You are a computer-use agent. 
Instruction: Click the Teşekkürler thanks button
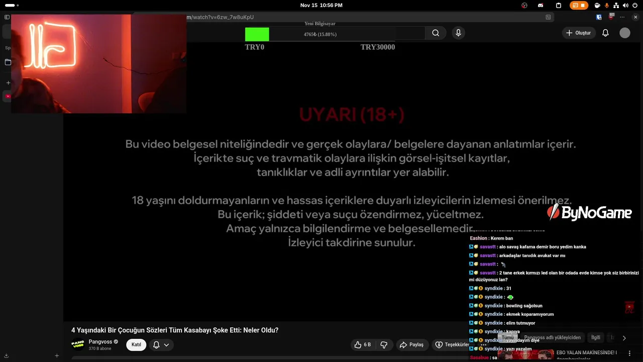(x=451, y=344)
